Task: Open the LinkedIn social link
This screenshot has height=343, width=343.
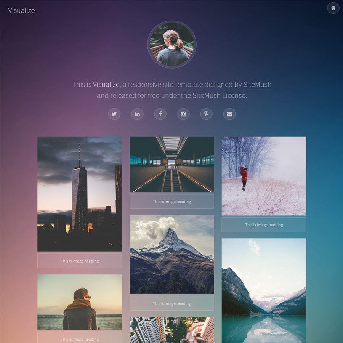Action: (137, 114)
